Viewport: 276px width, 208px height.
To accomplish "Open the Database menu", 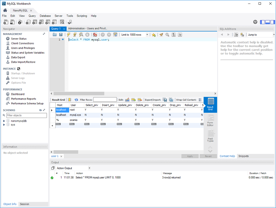I will 45,16.
